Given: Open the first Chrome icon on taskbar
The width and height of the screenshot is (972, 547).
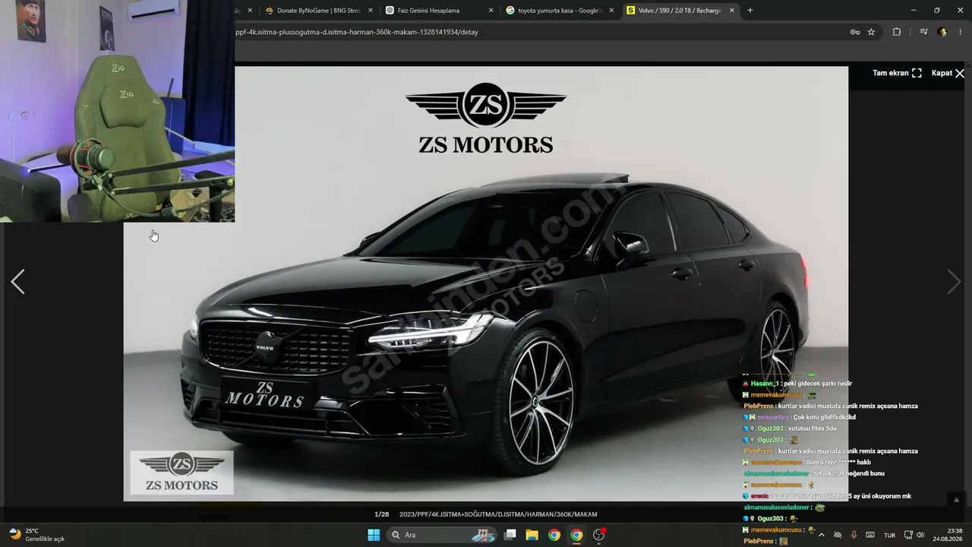Looking at the screenshot, I should 554,535.
